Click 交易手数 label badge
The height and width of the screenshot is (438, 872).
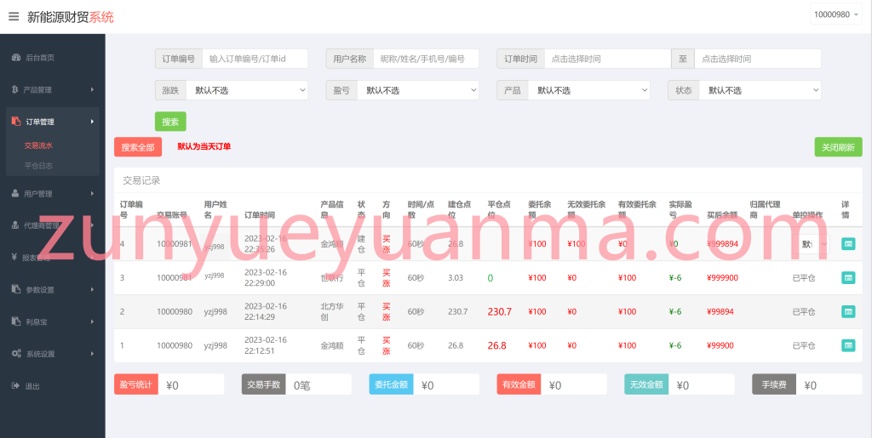264,384
